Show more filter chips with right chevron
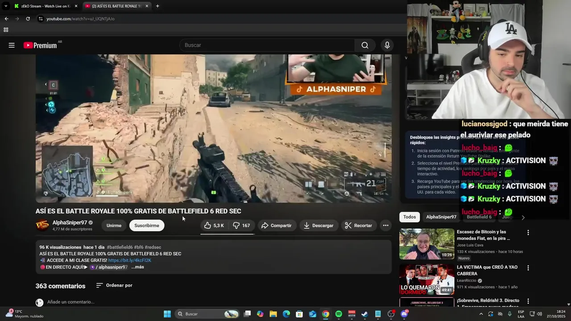The width and height of the screenshot is (571, 321). click(523, 217)
